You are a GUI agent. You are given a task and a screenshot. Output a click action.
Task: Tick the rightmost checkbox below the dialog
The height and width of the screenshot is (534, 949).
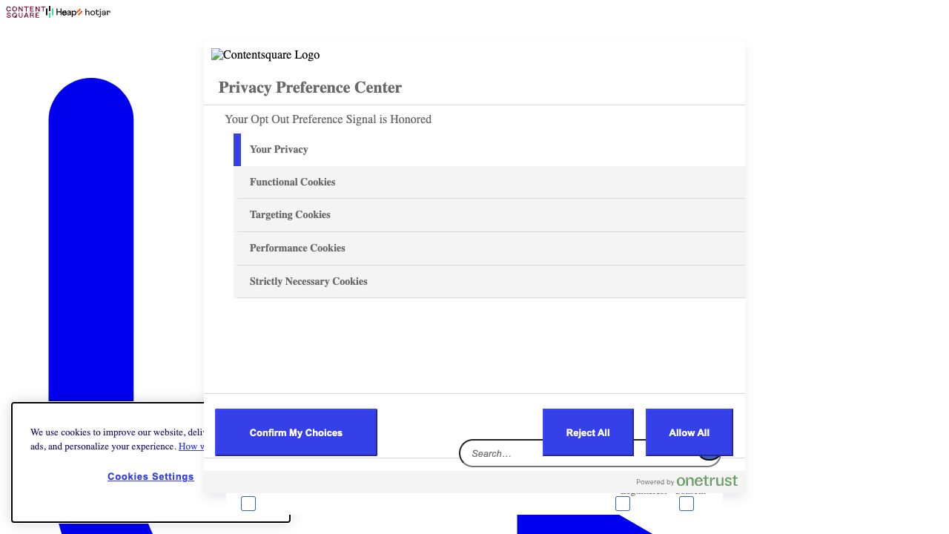coord(687,504)
